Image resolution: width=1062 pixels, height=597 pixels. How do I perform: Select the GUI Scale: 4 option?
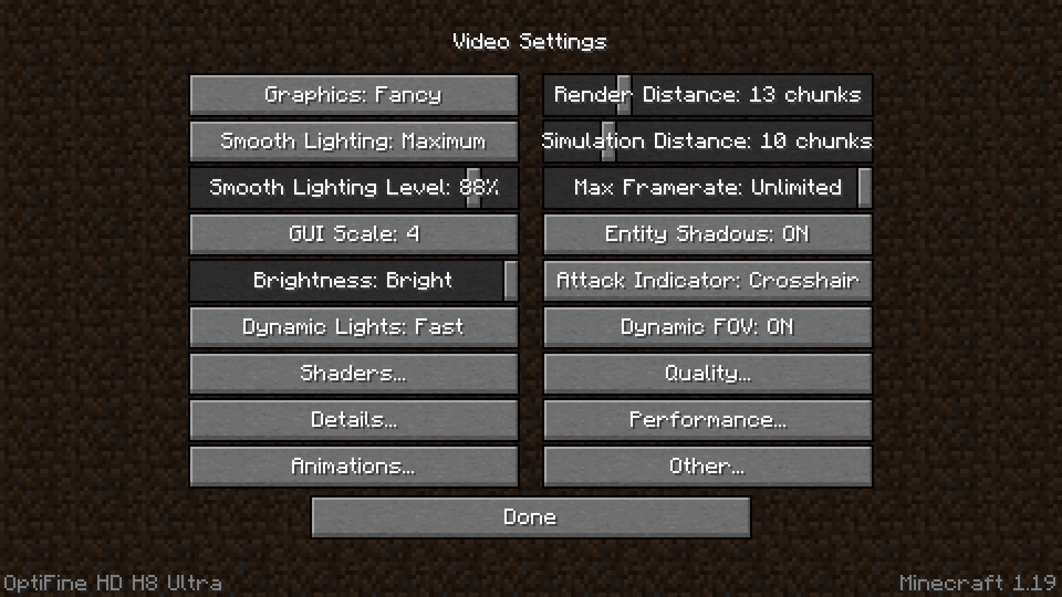[354, 234]
